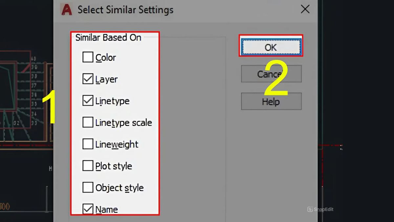Click the Similar Based On group label
This screenshot has height=222, width=394.
pyautogui.click(x=108, y=37)
